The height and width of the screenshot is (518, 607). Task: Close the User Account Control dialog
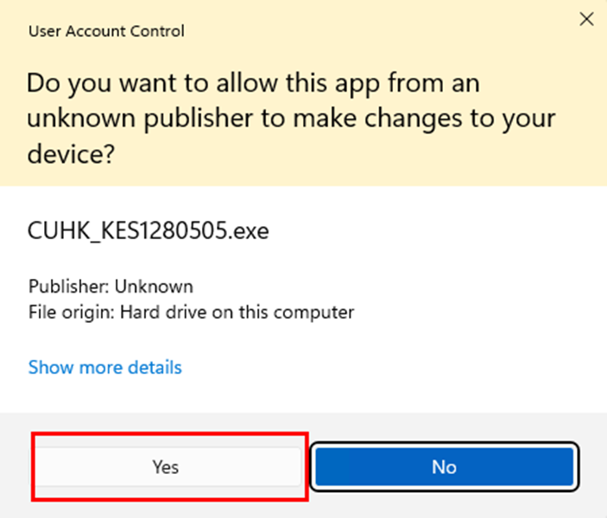coord(586,19)
